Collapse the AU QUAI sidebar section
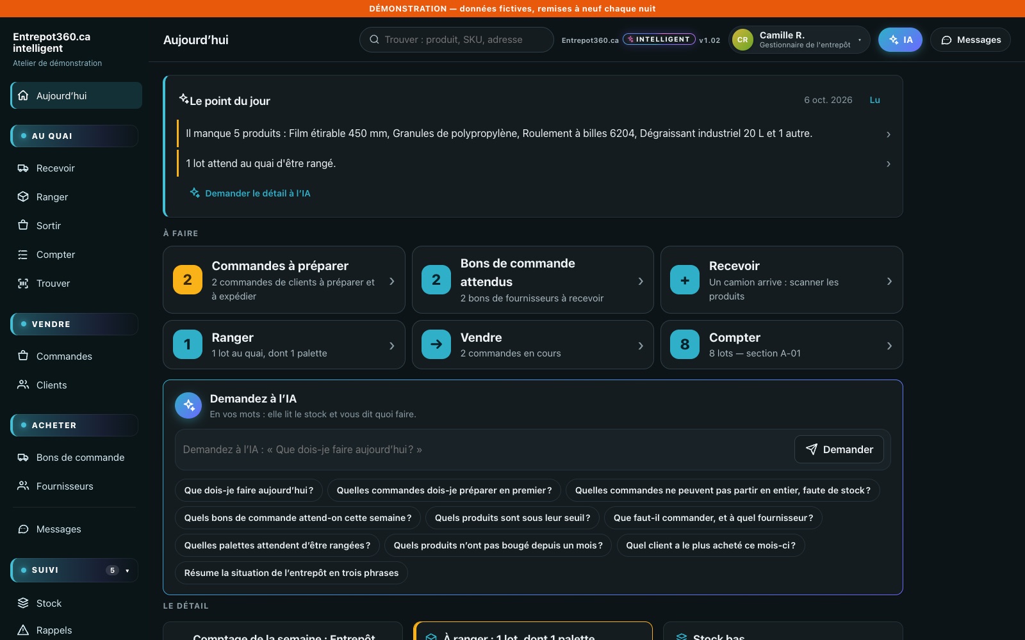1025x640 pixels. (74, 136)
